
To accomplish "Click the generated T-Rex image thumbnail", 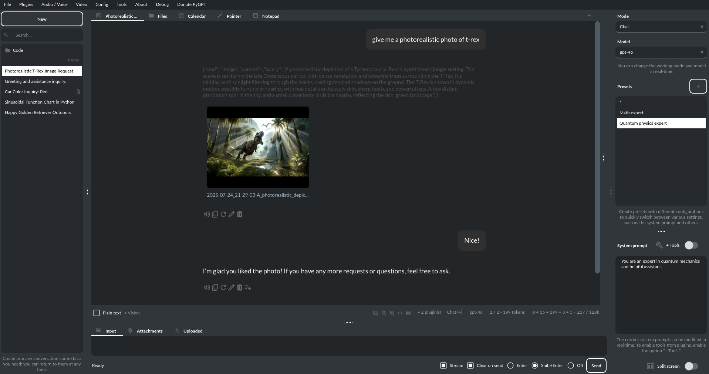I will click(x=258, y=147).
